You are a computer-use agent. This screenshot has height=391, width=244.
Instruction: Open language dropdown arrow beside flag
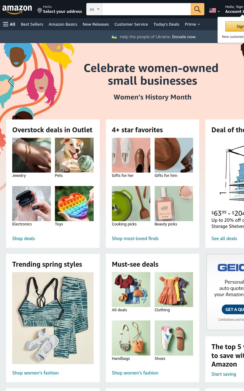point(219,11)
